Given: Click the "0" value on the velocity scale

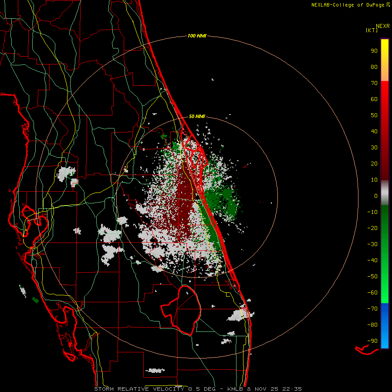Looking at the screenshot, I should tap(376, 196).
